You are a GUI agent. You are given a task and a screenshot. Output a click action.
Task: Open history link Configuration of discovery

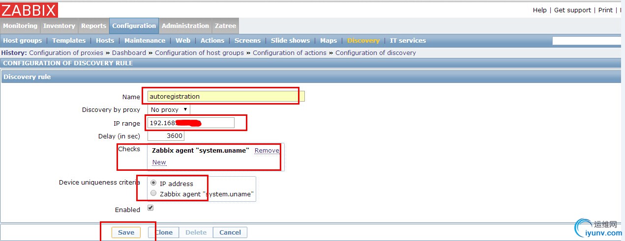point(376,53)
